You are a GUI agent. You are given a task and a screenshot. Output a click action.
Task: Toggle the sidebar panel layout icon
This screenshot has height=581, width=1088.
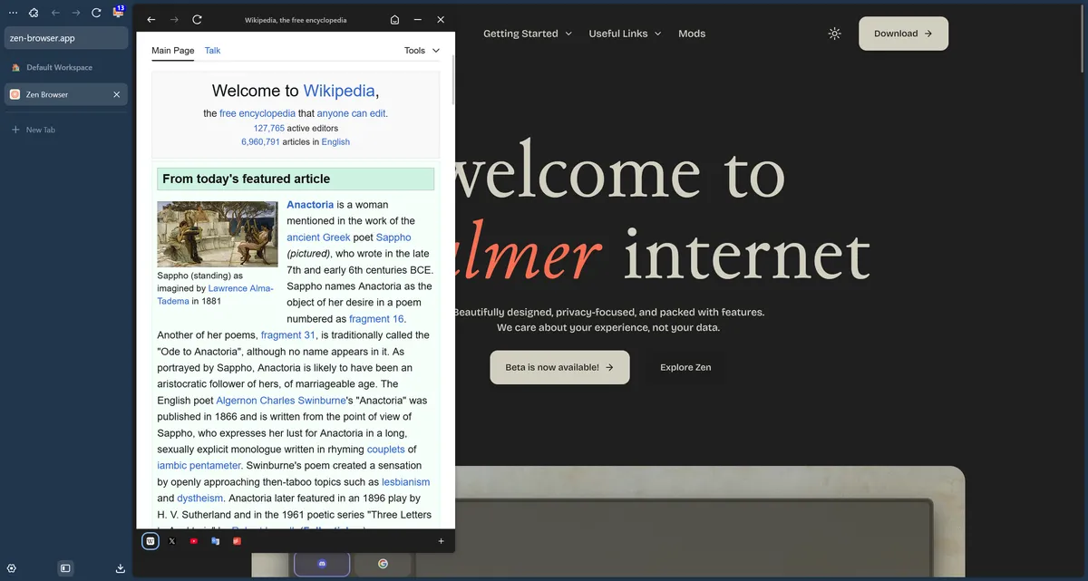pyautogui.click(x=65, y=568)
